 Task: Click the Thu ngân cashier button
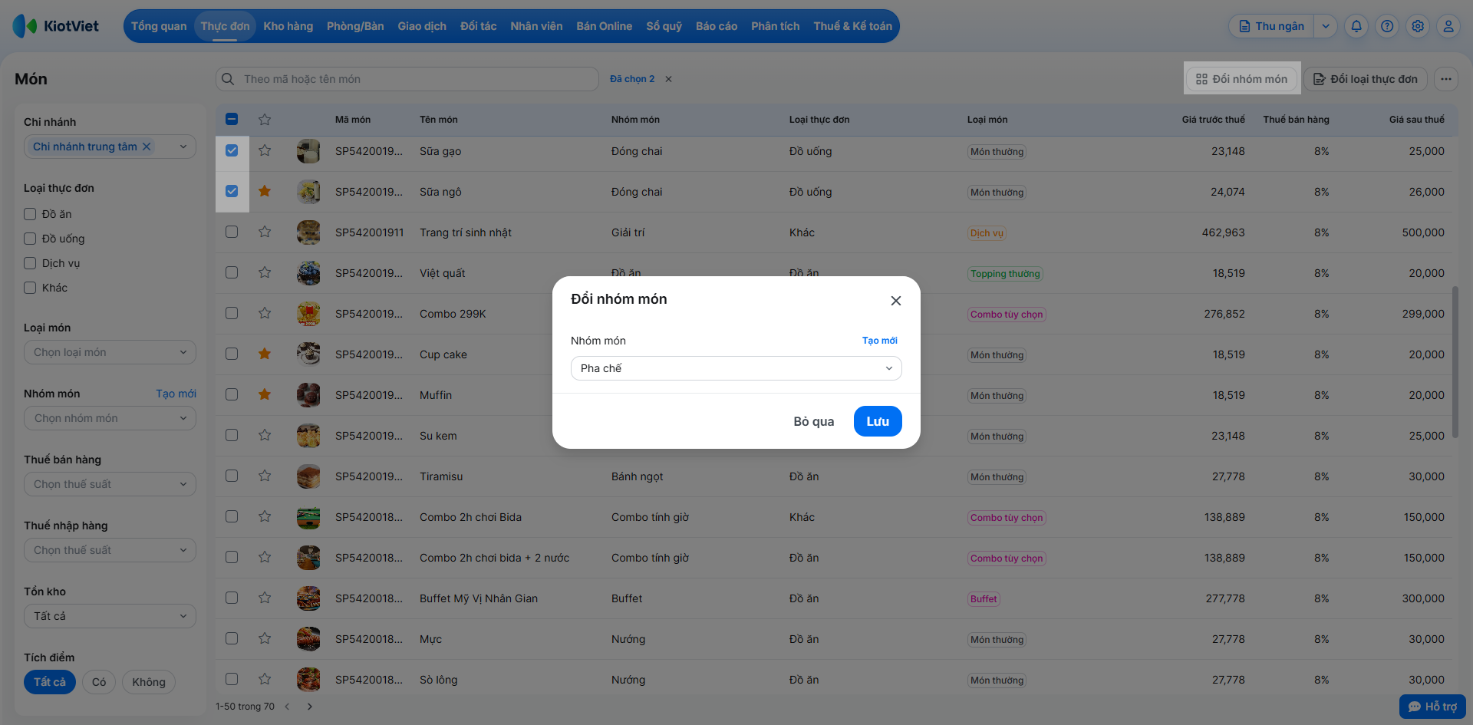[x=1272, y=26]
